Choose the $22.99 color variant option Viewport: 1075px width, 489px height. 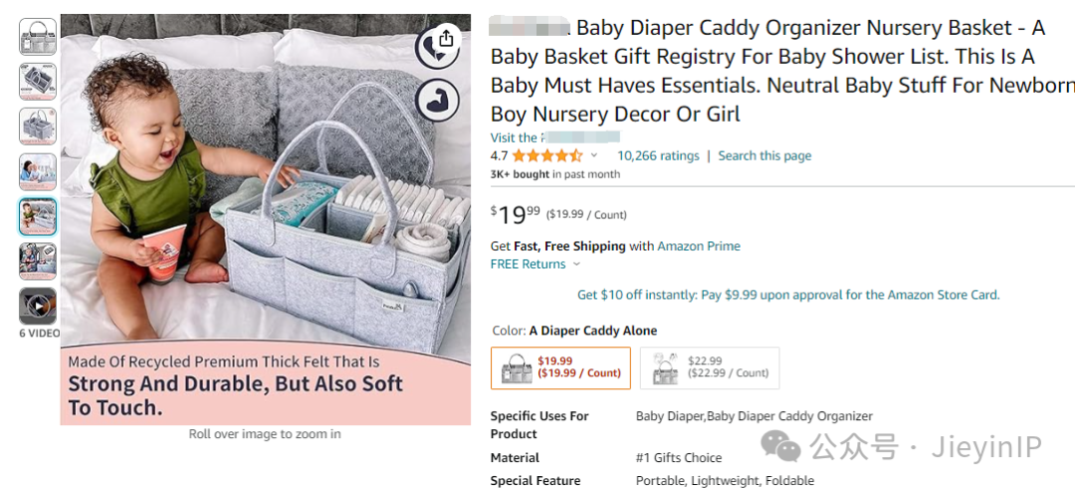[x=710, y=367]
